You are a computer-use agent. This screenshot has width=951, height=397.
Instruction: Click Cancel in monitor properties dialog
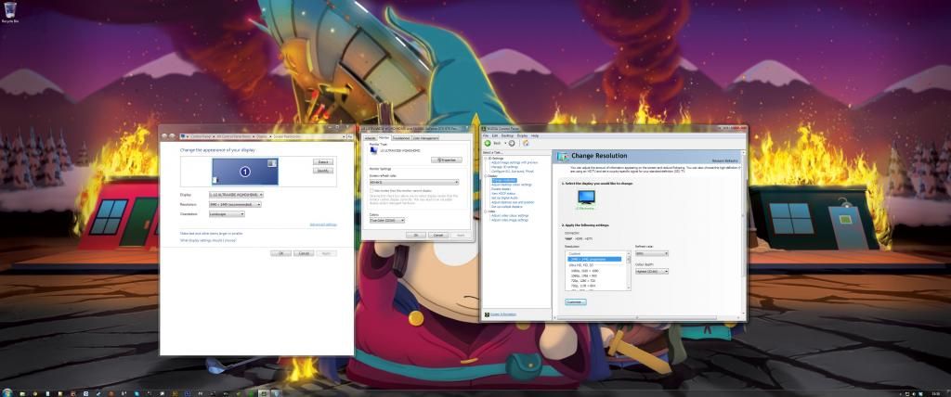click(438, 236)
